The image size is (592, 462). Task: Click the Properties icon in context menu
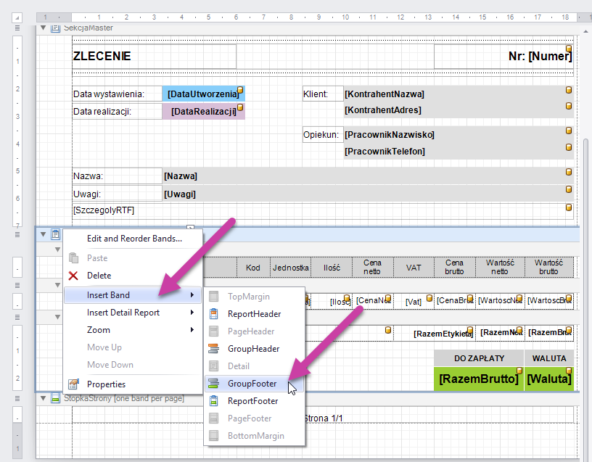click(x=73, y=384)
